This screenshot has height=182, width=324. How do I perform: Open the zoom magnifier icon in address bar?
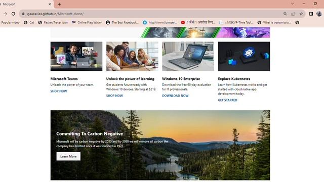[285, 14]
